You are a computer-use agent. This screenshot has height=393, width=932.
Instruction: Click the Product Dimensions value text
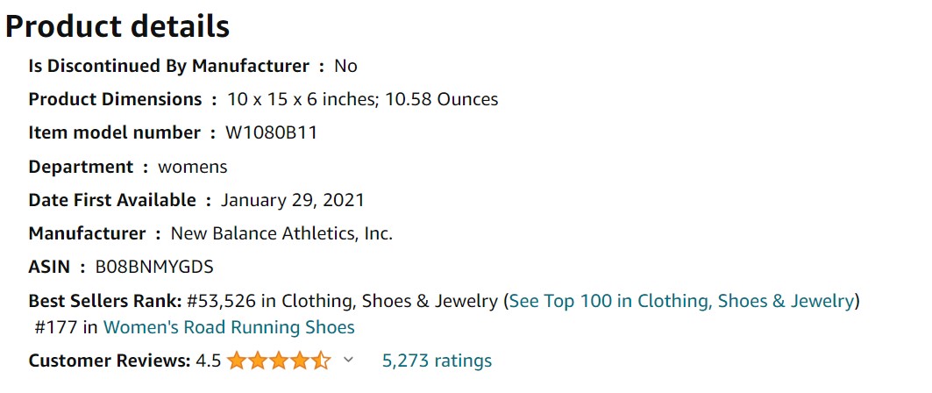pyautogui.click(x=363, y=99)
